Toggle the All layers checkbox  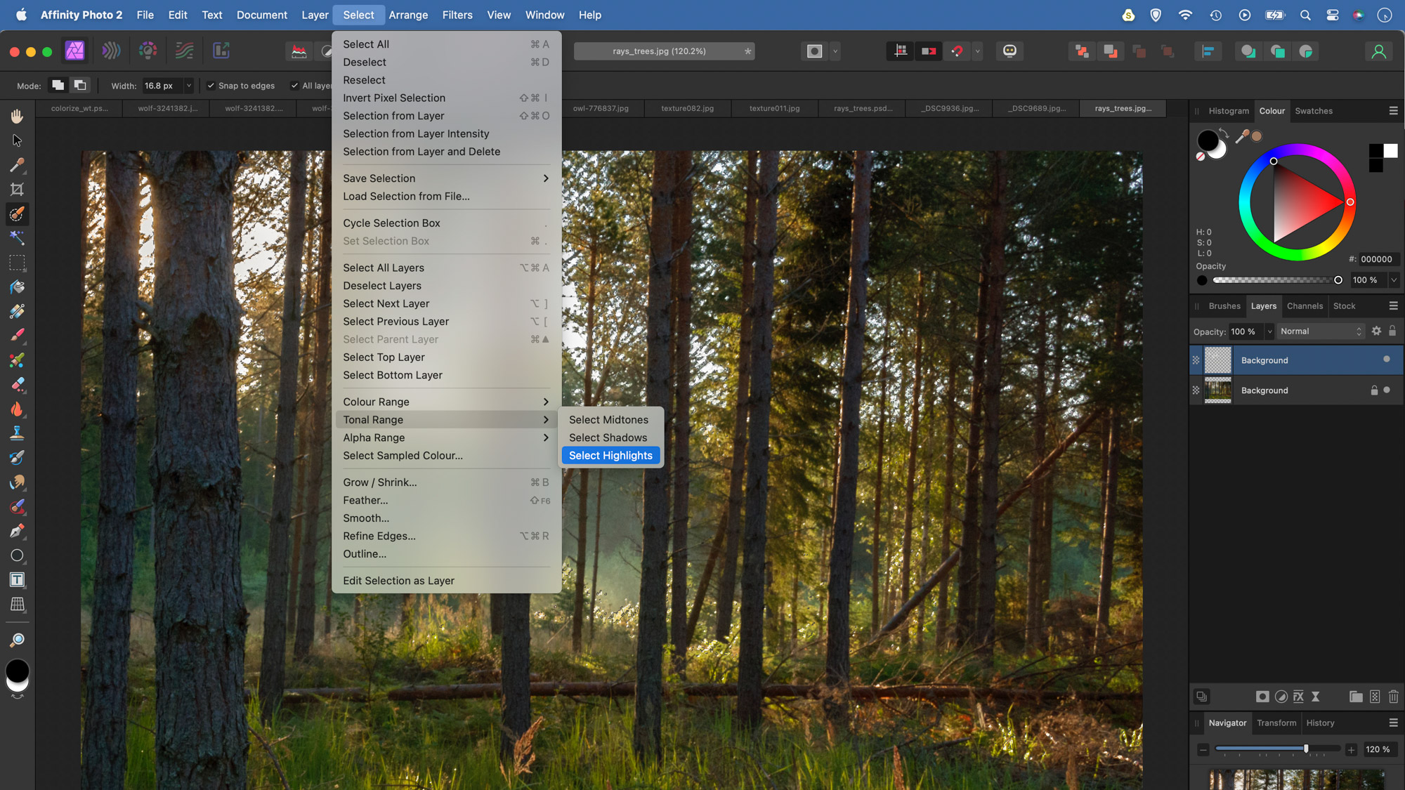click(x=295, y=86)
